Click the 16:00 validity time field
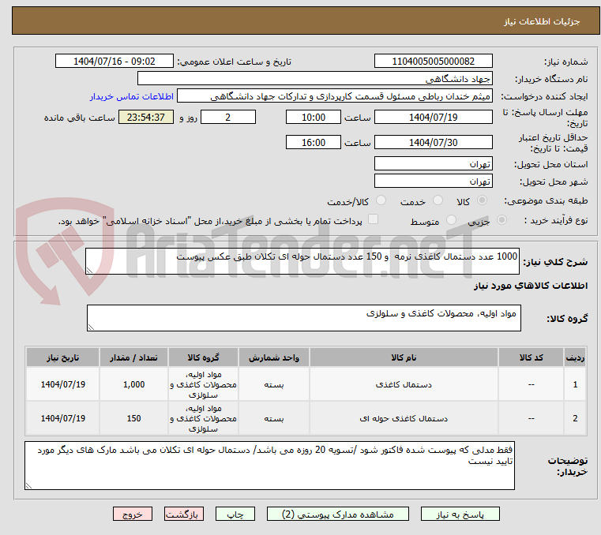This screenshot has width=601, height=535. coord(313,143)
